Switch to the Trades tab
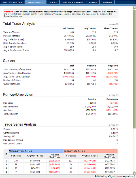This screenshot has height=178, width=136. [53, 2]
